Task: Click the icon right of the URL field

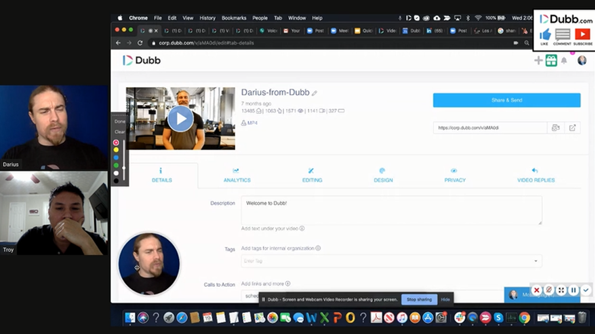Action: [555, 128]
